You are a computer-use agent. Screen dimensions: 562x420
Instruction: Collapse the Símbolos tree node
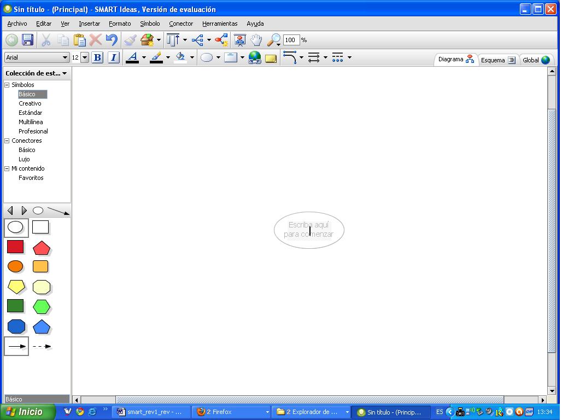(x=7, y=85)
